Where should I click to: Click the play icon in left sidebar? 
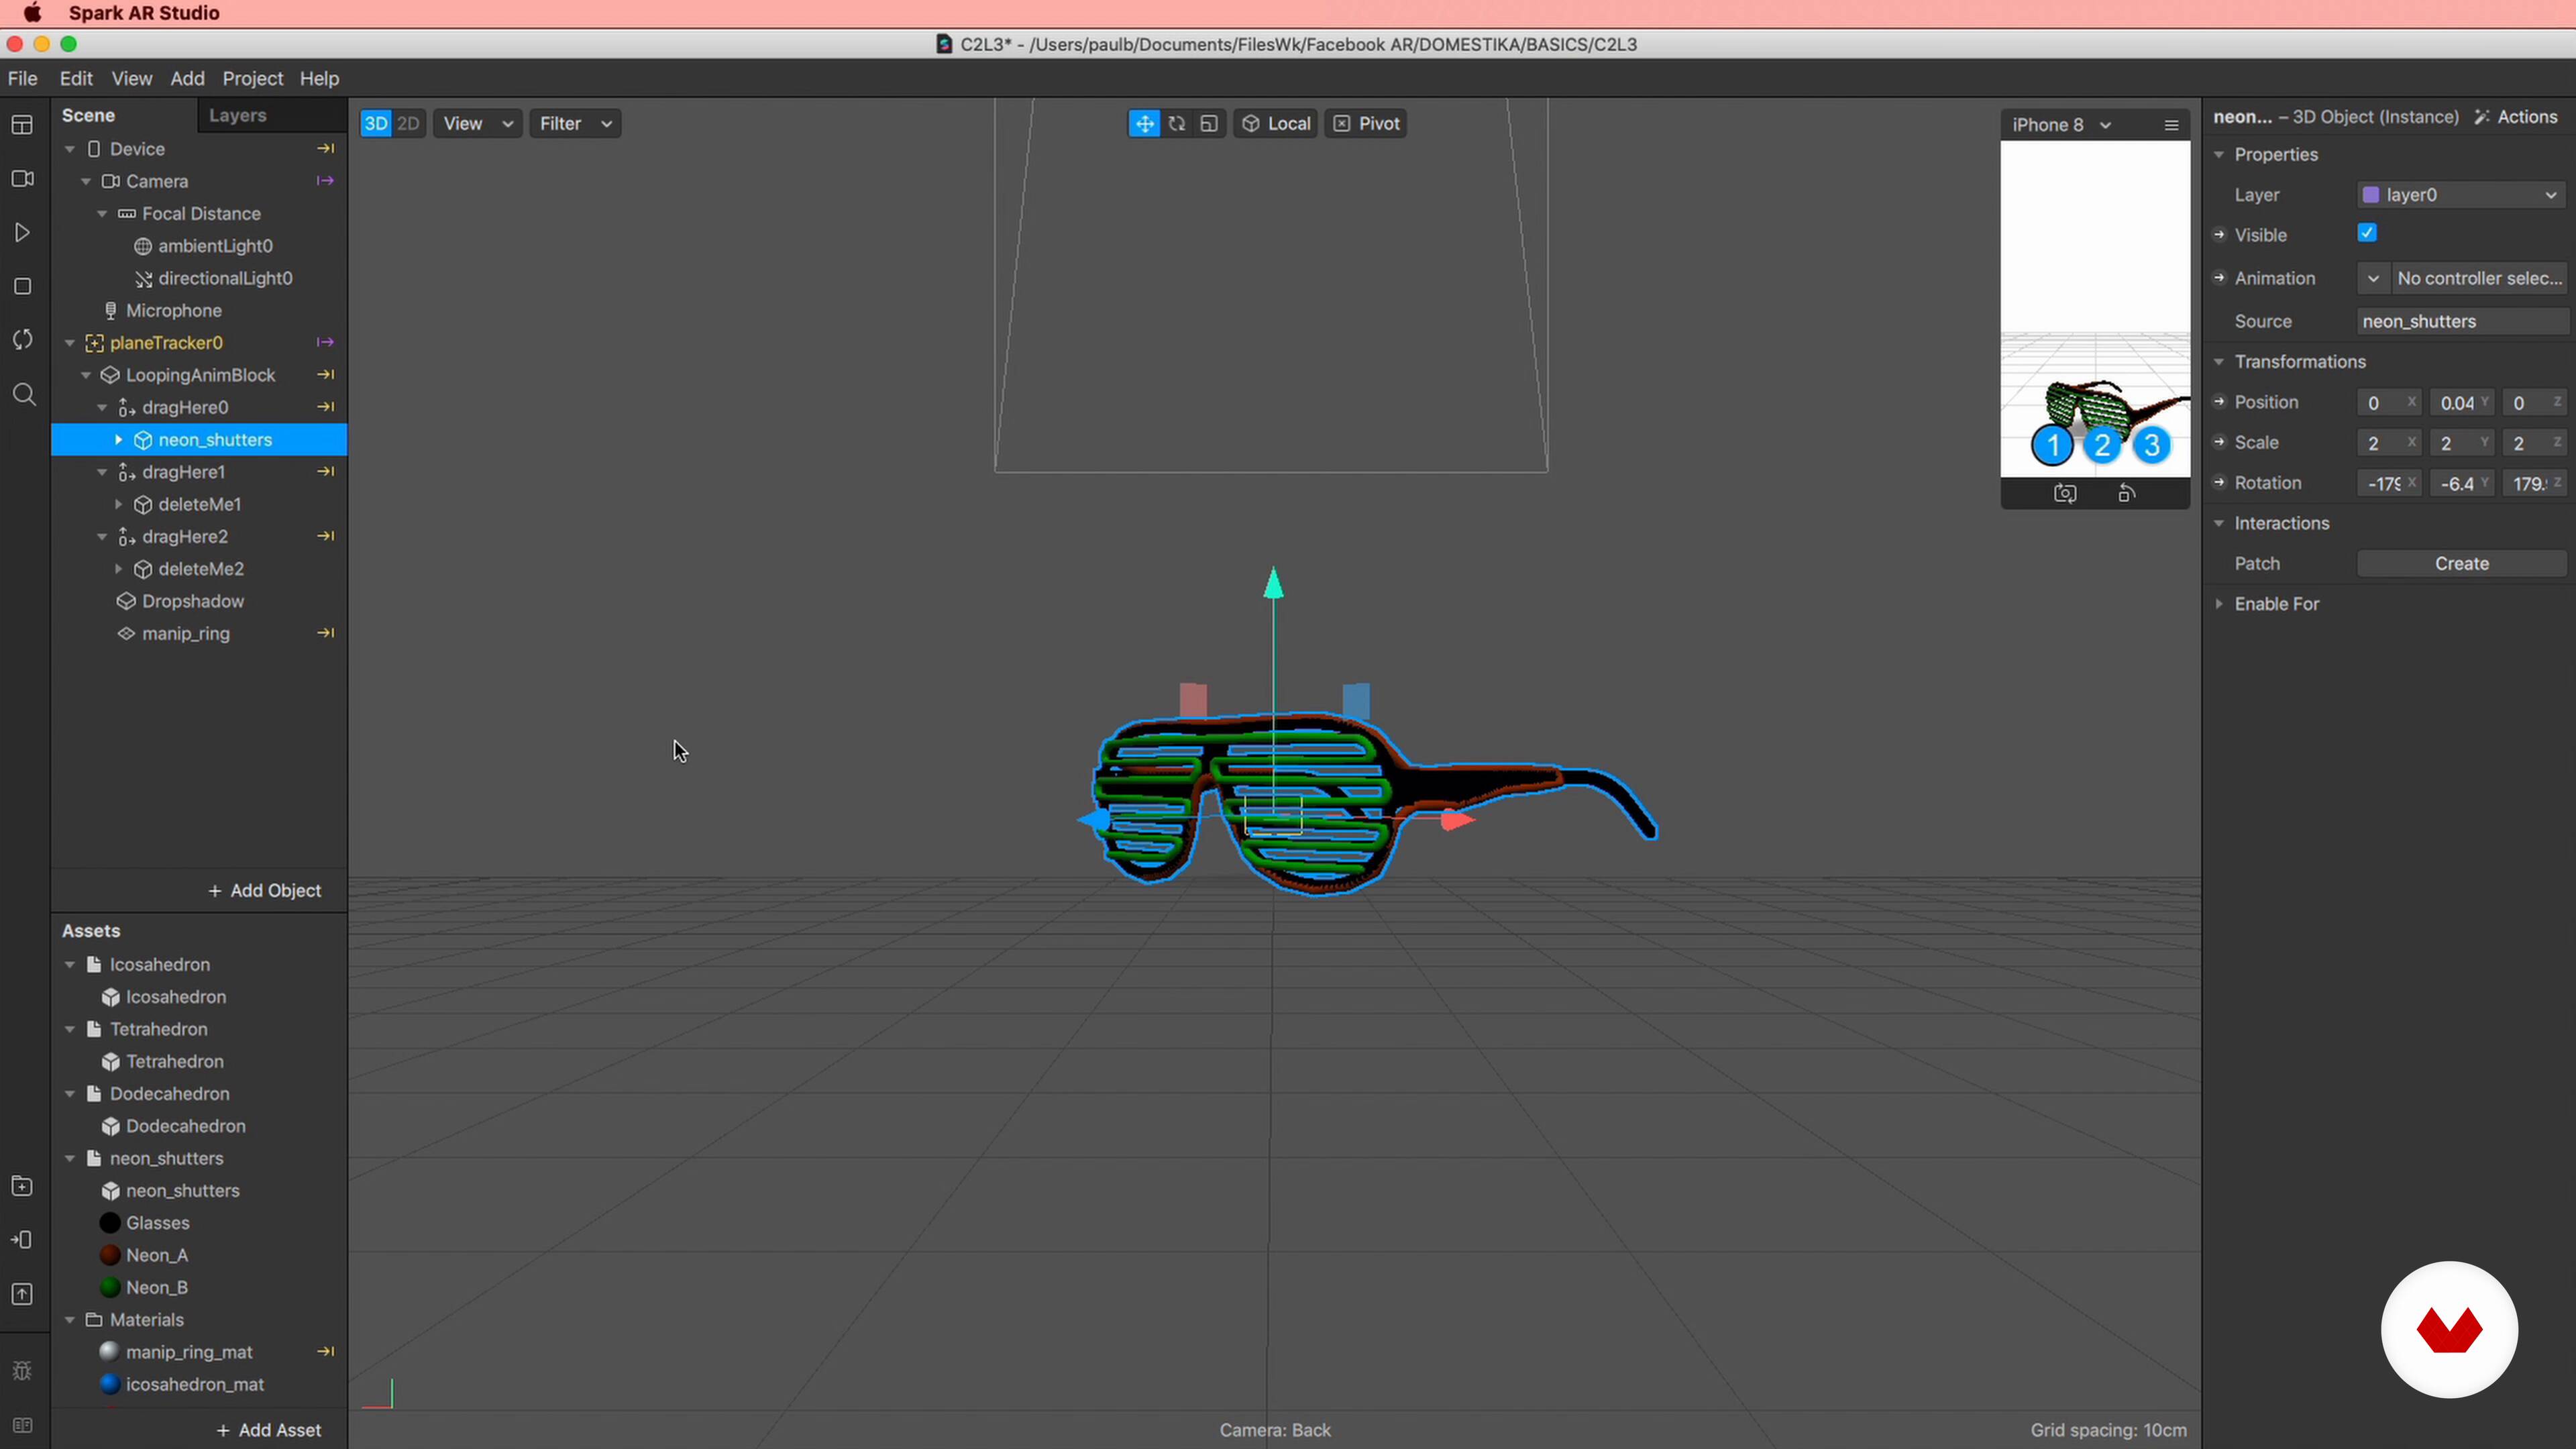tap(22, 232)
